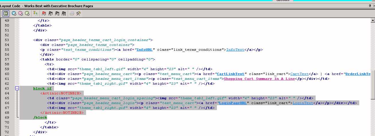This screenshot has width=375, height=136.
Task: Click the InfoURL variable link
Action: point(145,50)
